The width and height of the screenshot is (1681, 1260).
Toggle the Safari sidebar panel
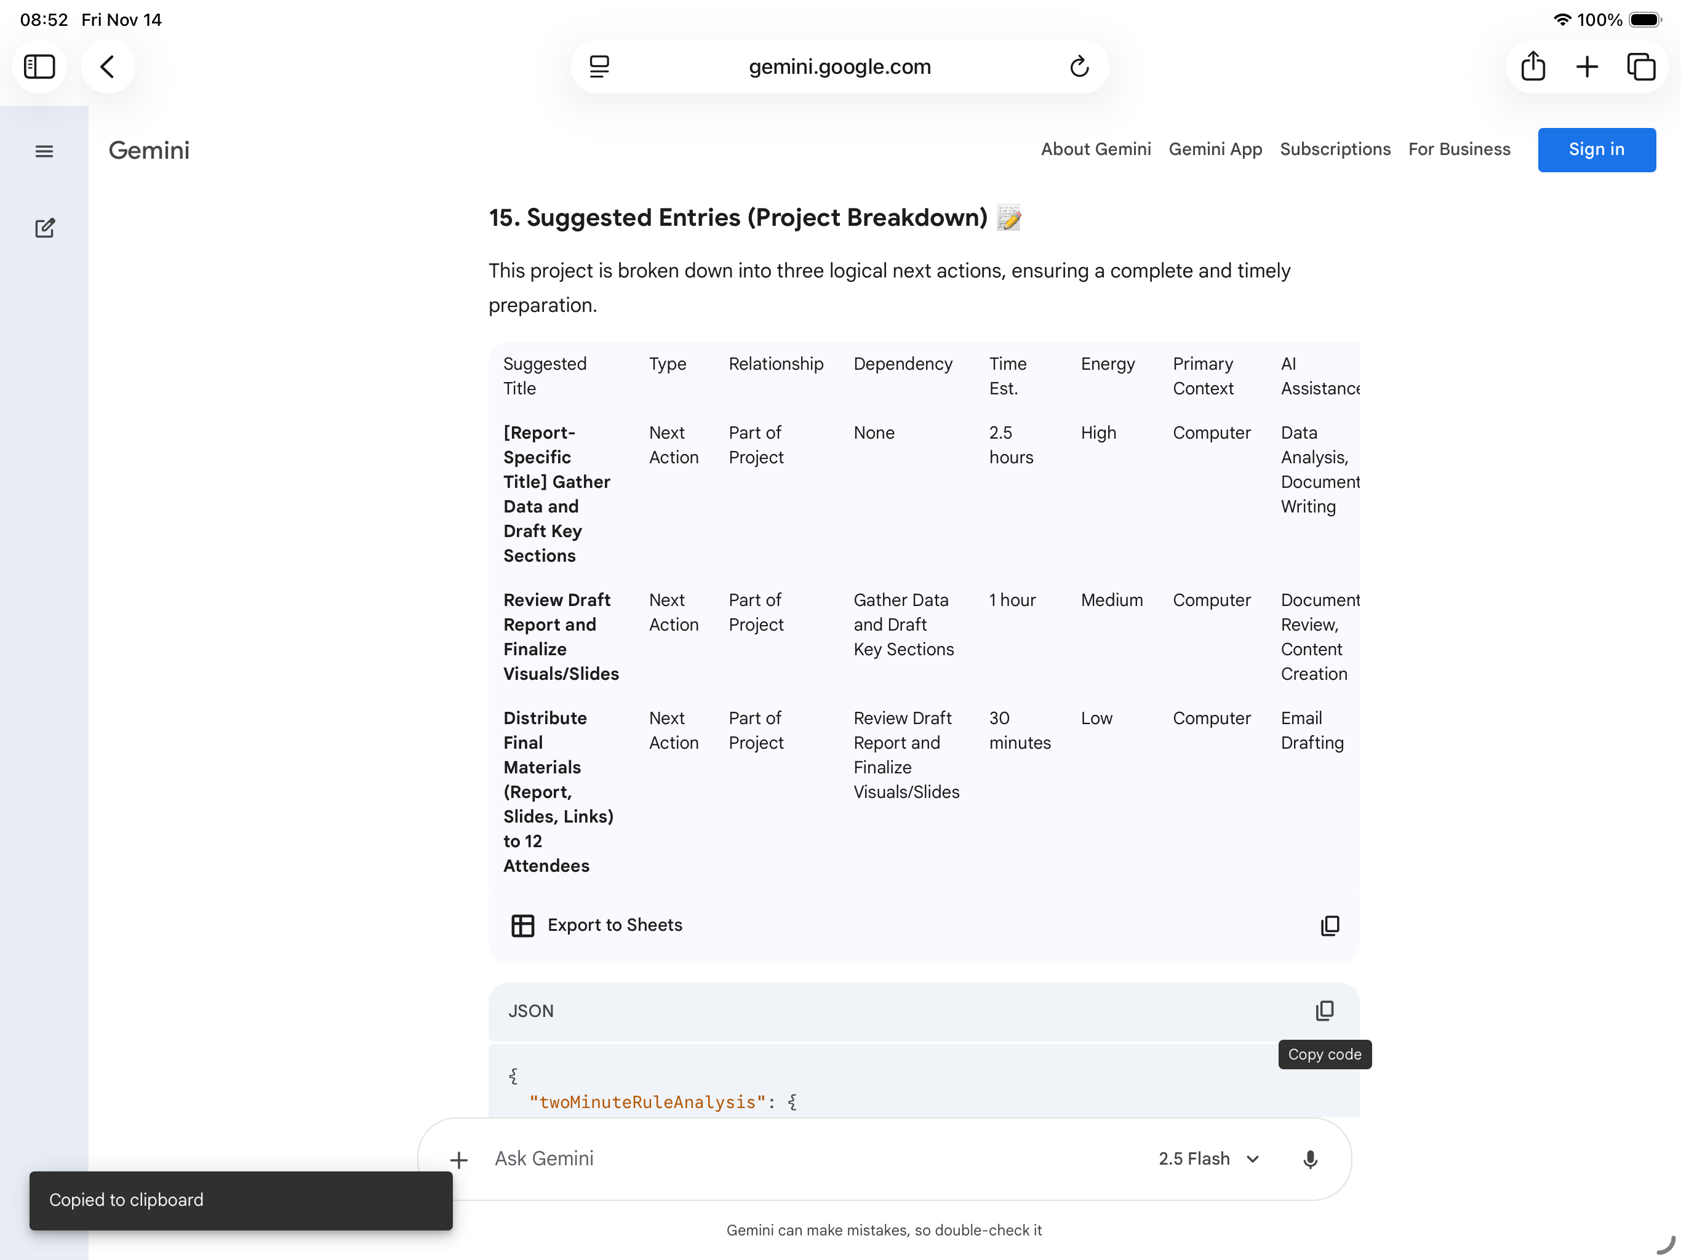click(x=39, y=67)
